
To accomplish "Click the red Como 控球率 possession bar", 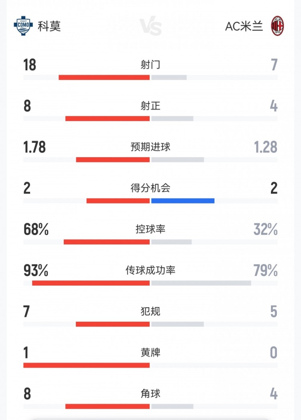I will (x=107, y=242).
